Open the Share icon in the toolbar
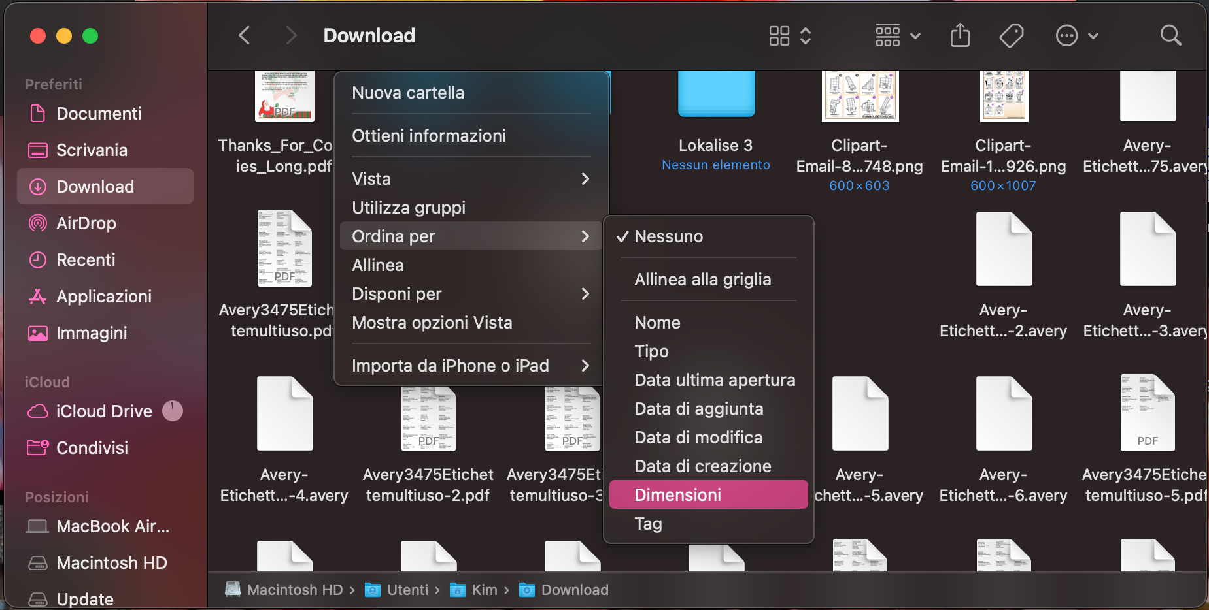This screenshot has width=1209, height=610. 959,35
